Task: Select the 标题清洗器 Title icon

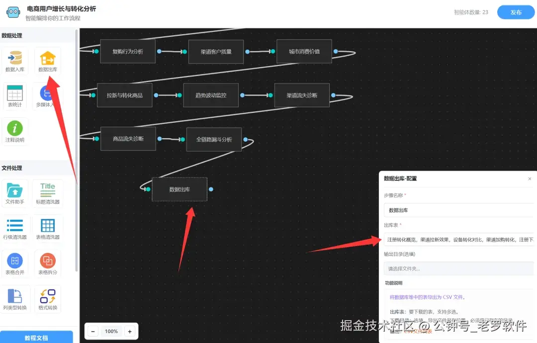Action: click(x=48, y=190)
